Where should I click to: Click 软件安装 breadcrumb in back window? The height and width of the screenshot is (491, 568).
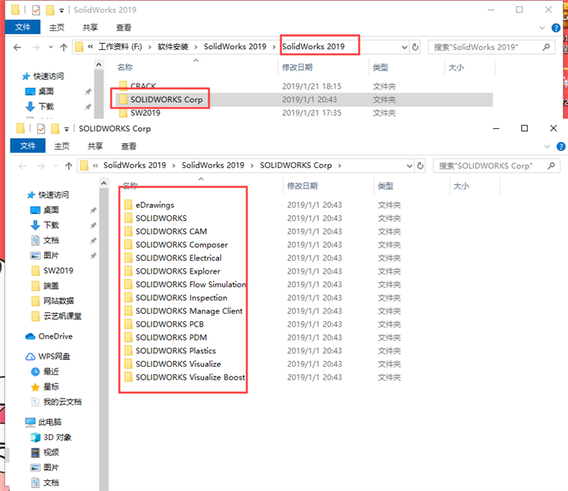(173, 47)
